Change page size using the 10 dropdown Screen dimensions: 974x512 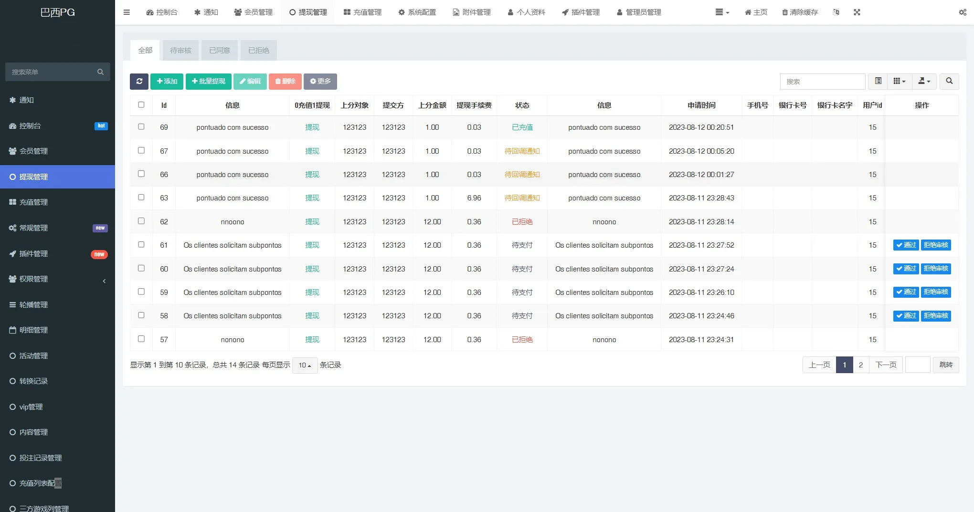305,365
